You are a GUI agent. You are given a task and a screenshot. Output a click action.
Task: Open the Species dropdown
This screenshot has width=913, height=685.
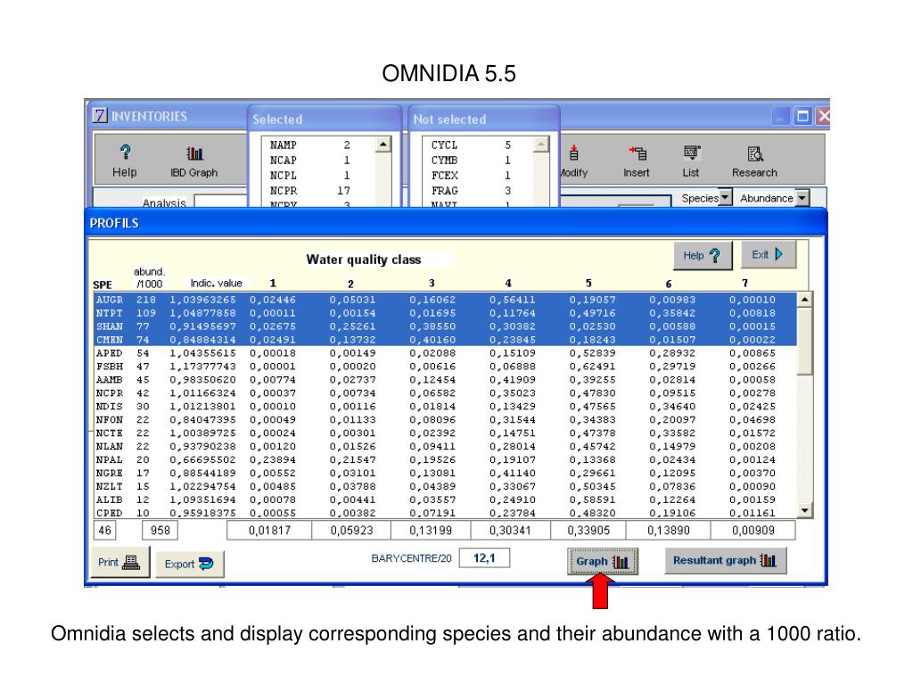click(x=725, y=197)
